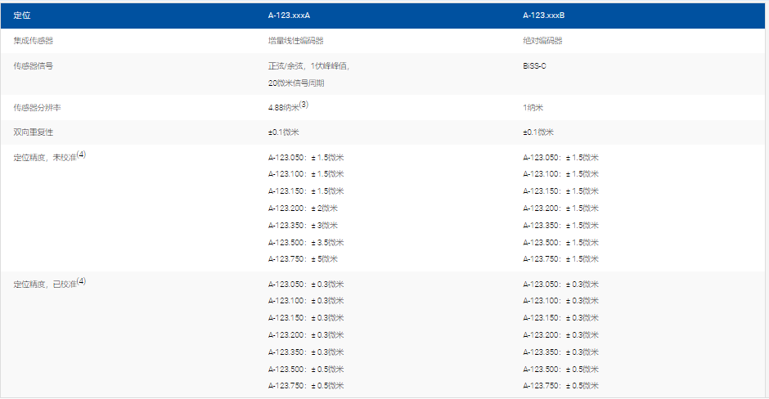
Task: Select 已校准 A-123.350: ±0.3微米 in xxxA column
Action: [305, 352]
